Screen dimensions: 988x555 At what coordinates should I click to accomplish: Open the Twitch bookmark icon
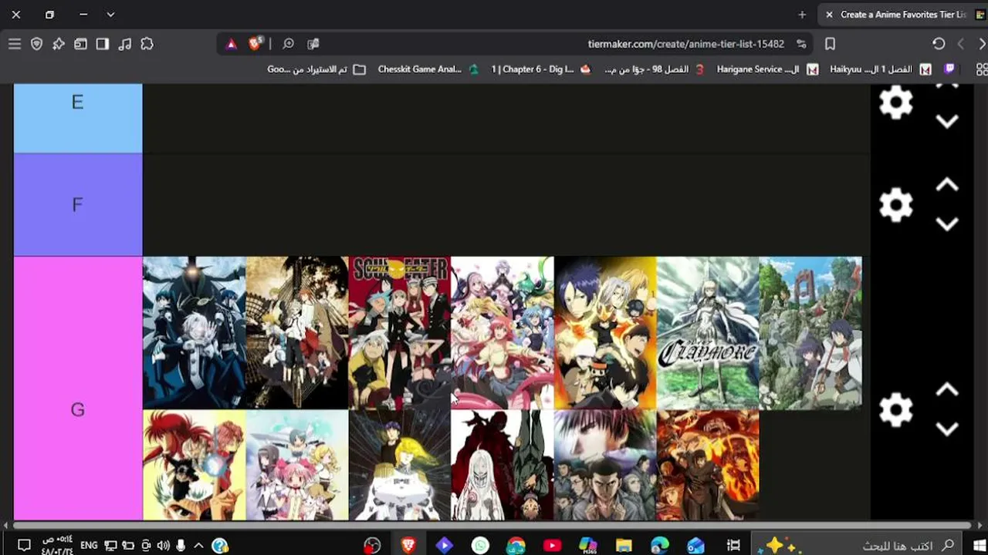coord(949,69)
